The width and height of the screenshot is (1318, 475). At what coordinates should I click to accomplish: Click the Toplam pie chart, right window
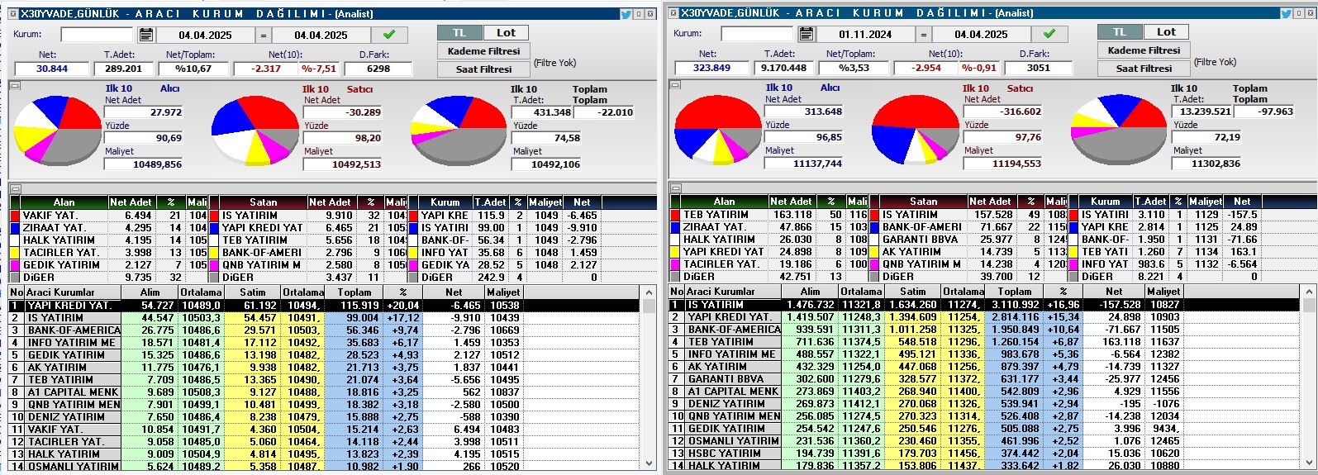(1118, 130)
